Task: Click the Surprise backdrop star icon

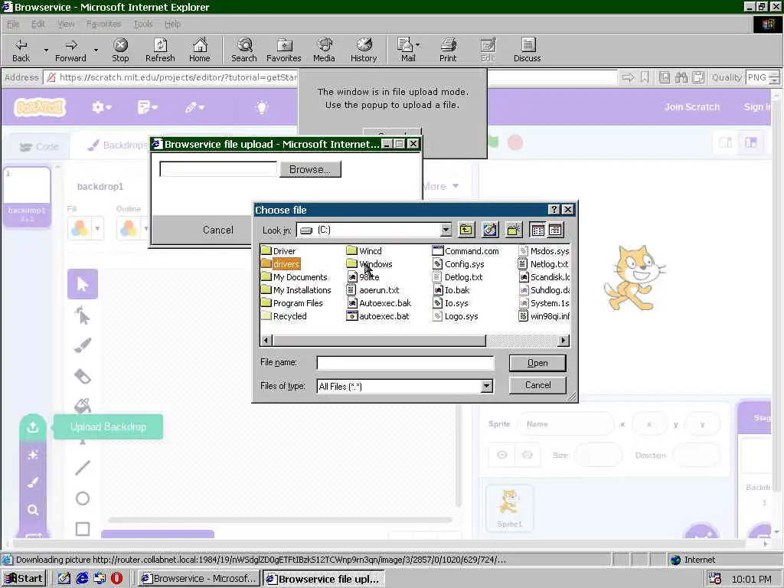Action: 32,455
